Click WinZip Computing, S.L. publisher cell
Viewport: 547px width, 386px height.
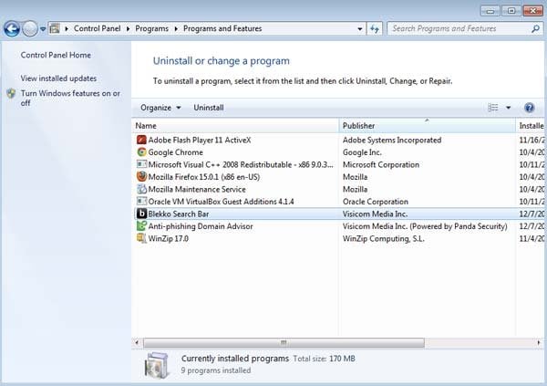coord(384,238)
